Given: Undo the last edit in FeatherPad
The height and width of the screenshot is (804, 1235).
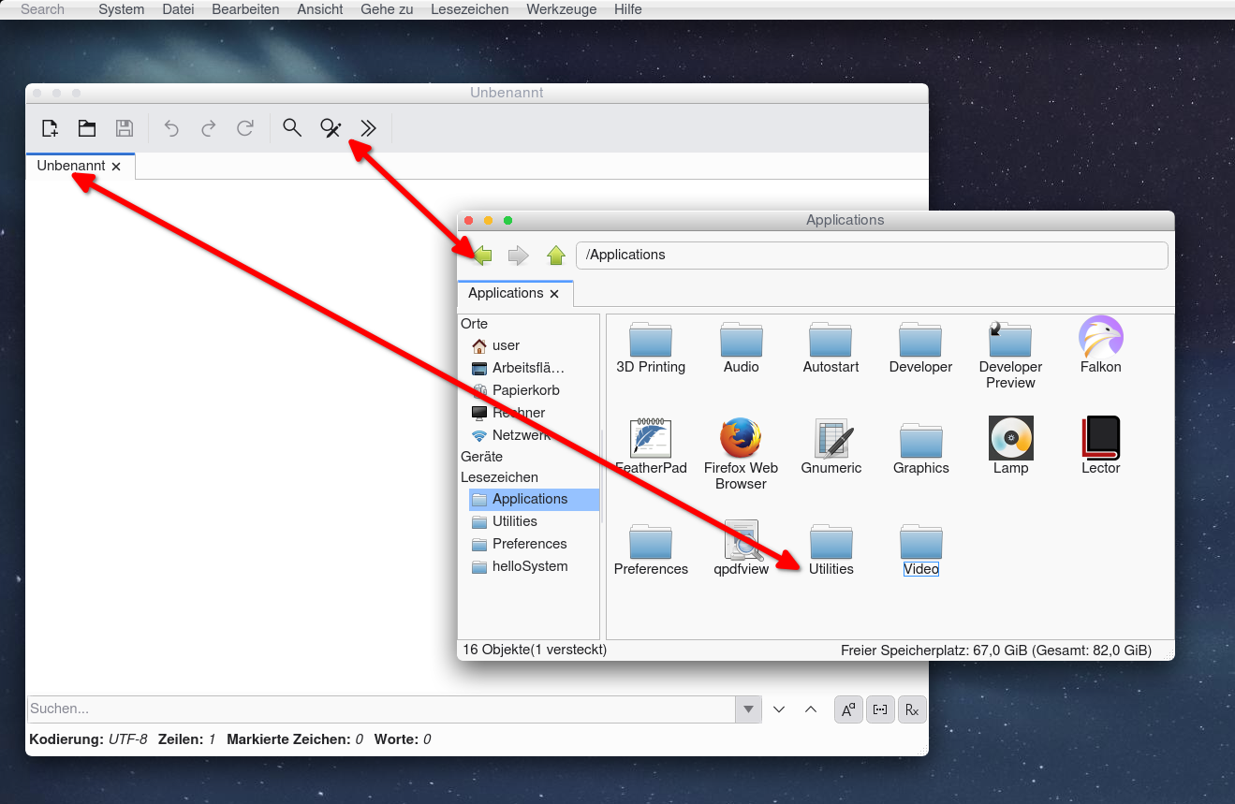Looking at the screenshot, I should pyautogui.click(x=170, y=128).
